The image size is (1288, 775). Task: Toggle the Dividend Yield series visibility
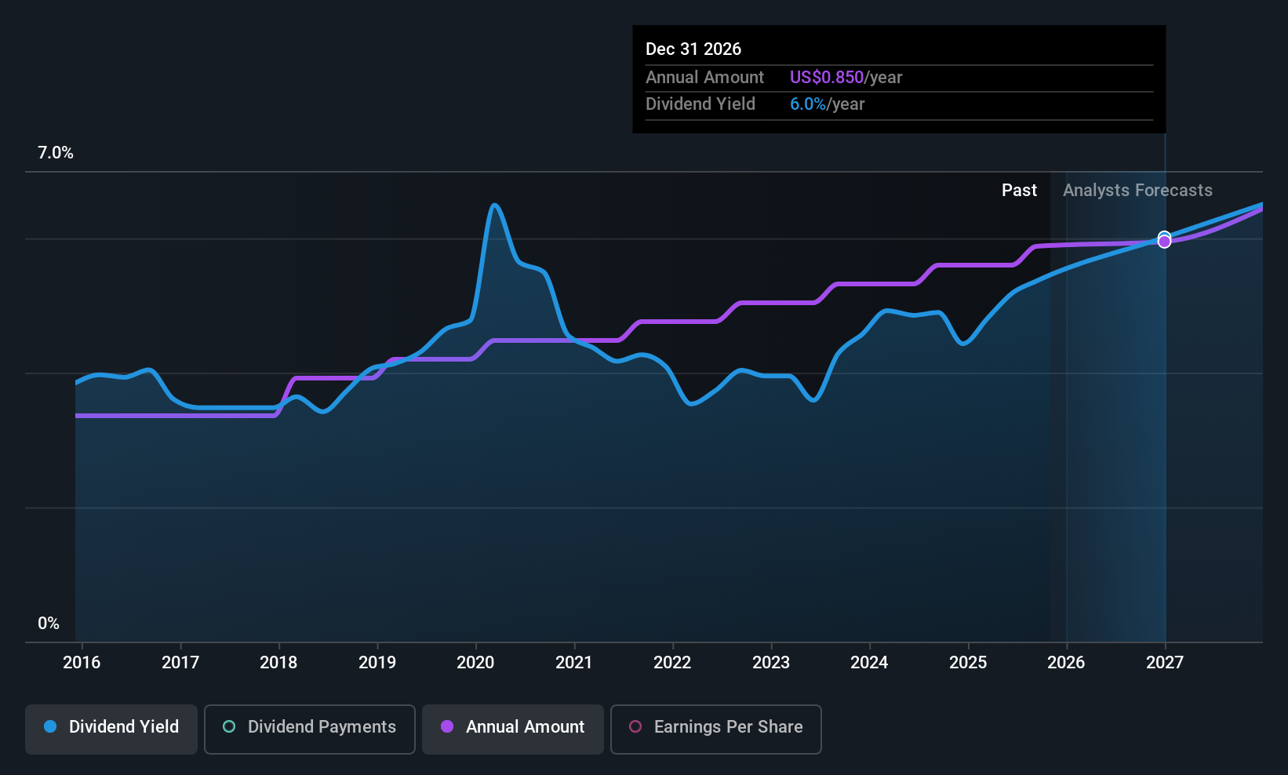tap(111, 729)
